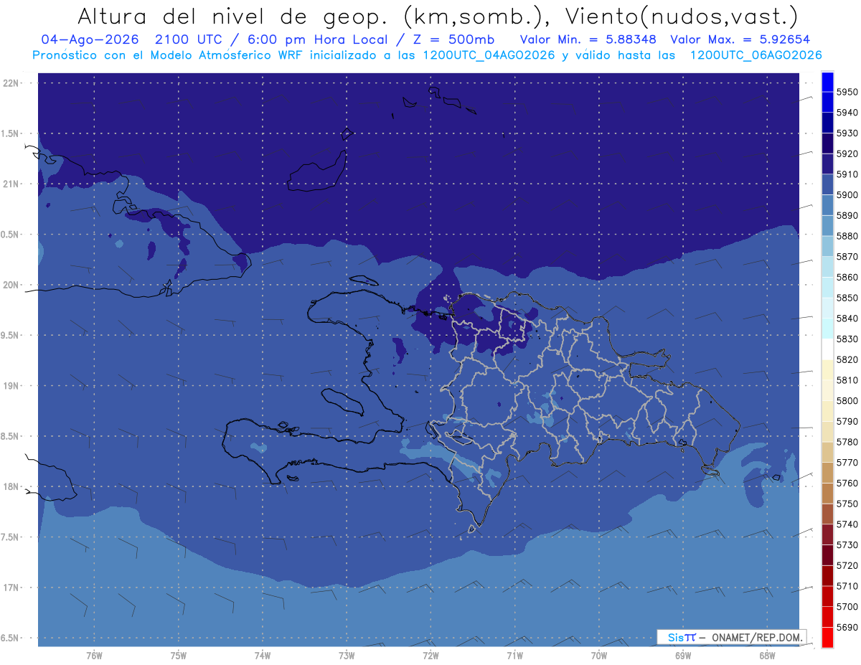The width and height of the screenshot is (861, 665).
Task: Pick the bright blue swatch above 5950
Action: [827, 82]
